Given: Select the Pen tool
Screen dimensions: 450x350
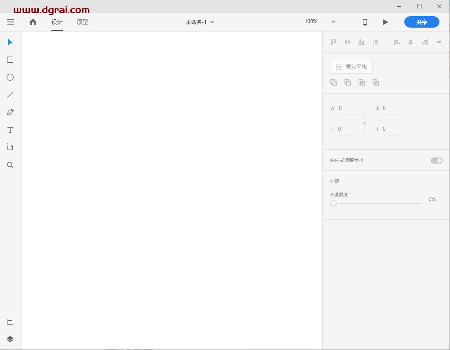Looking at the screenshot, I should pyautogui.click(x=10, y=112).
